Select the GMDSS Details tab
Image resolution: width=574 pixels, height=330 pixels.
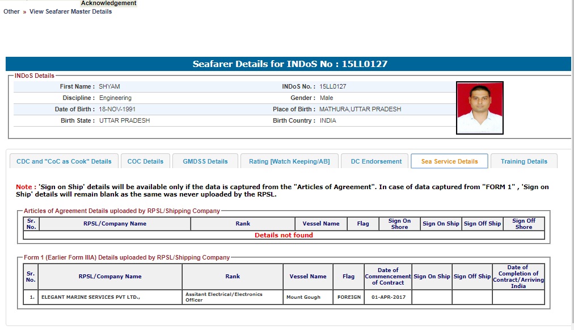pos(205,161)
